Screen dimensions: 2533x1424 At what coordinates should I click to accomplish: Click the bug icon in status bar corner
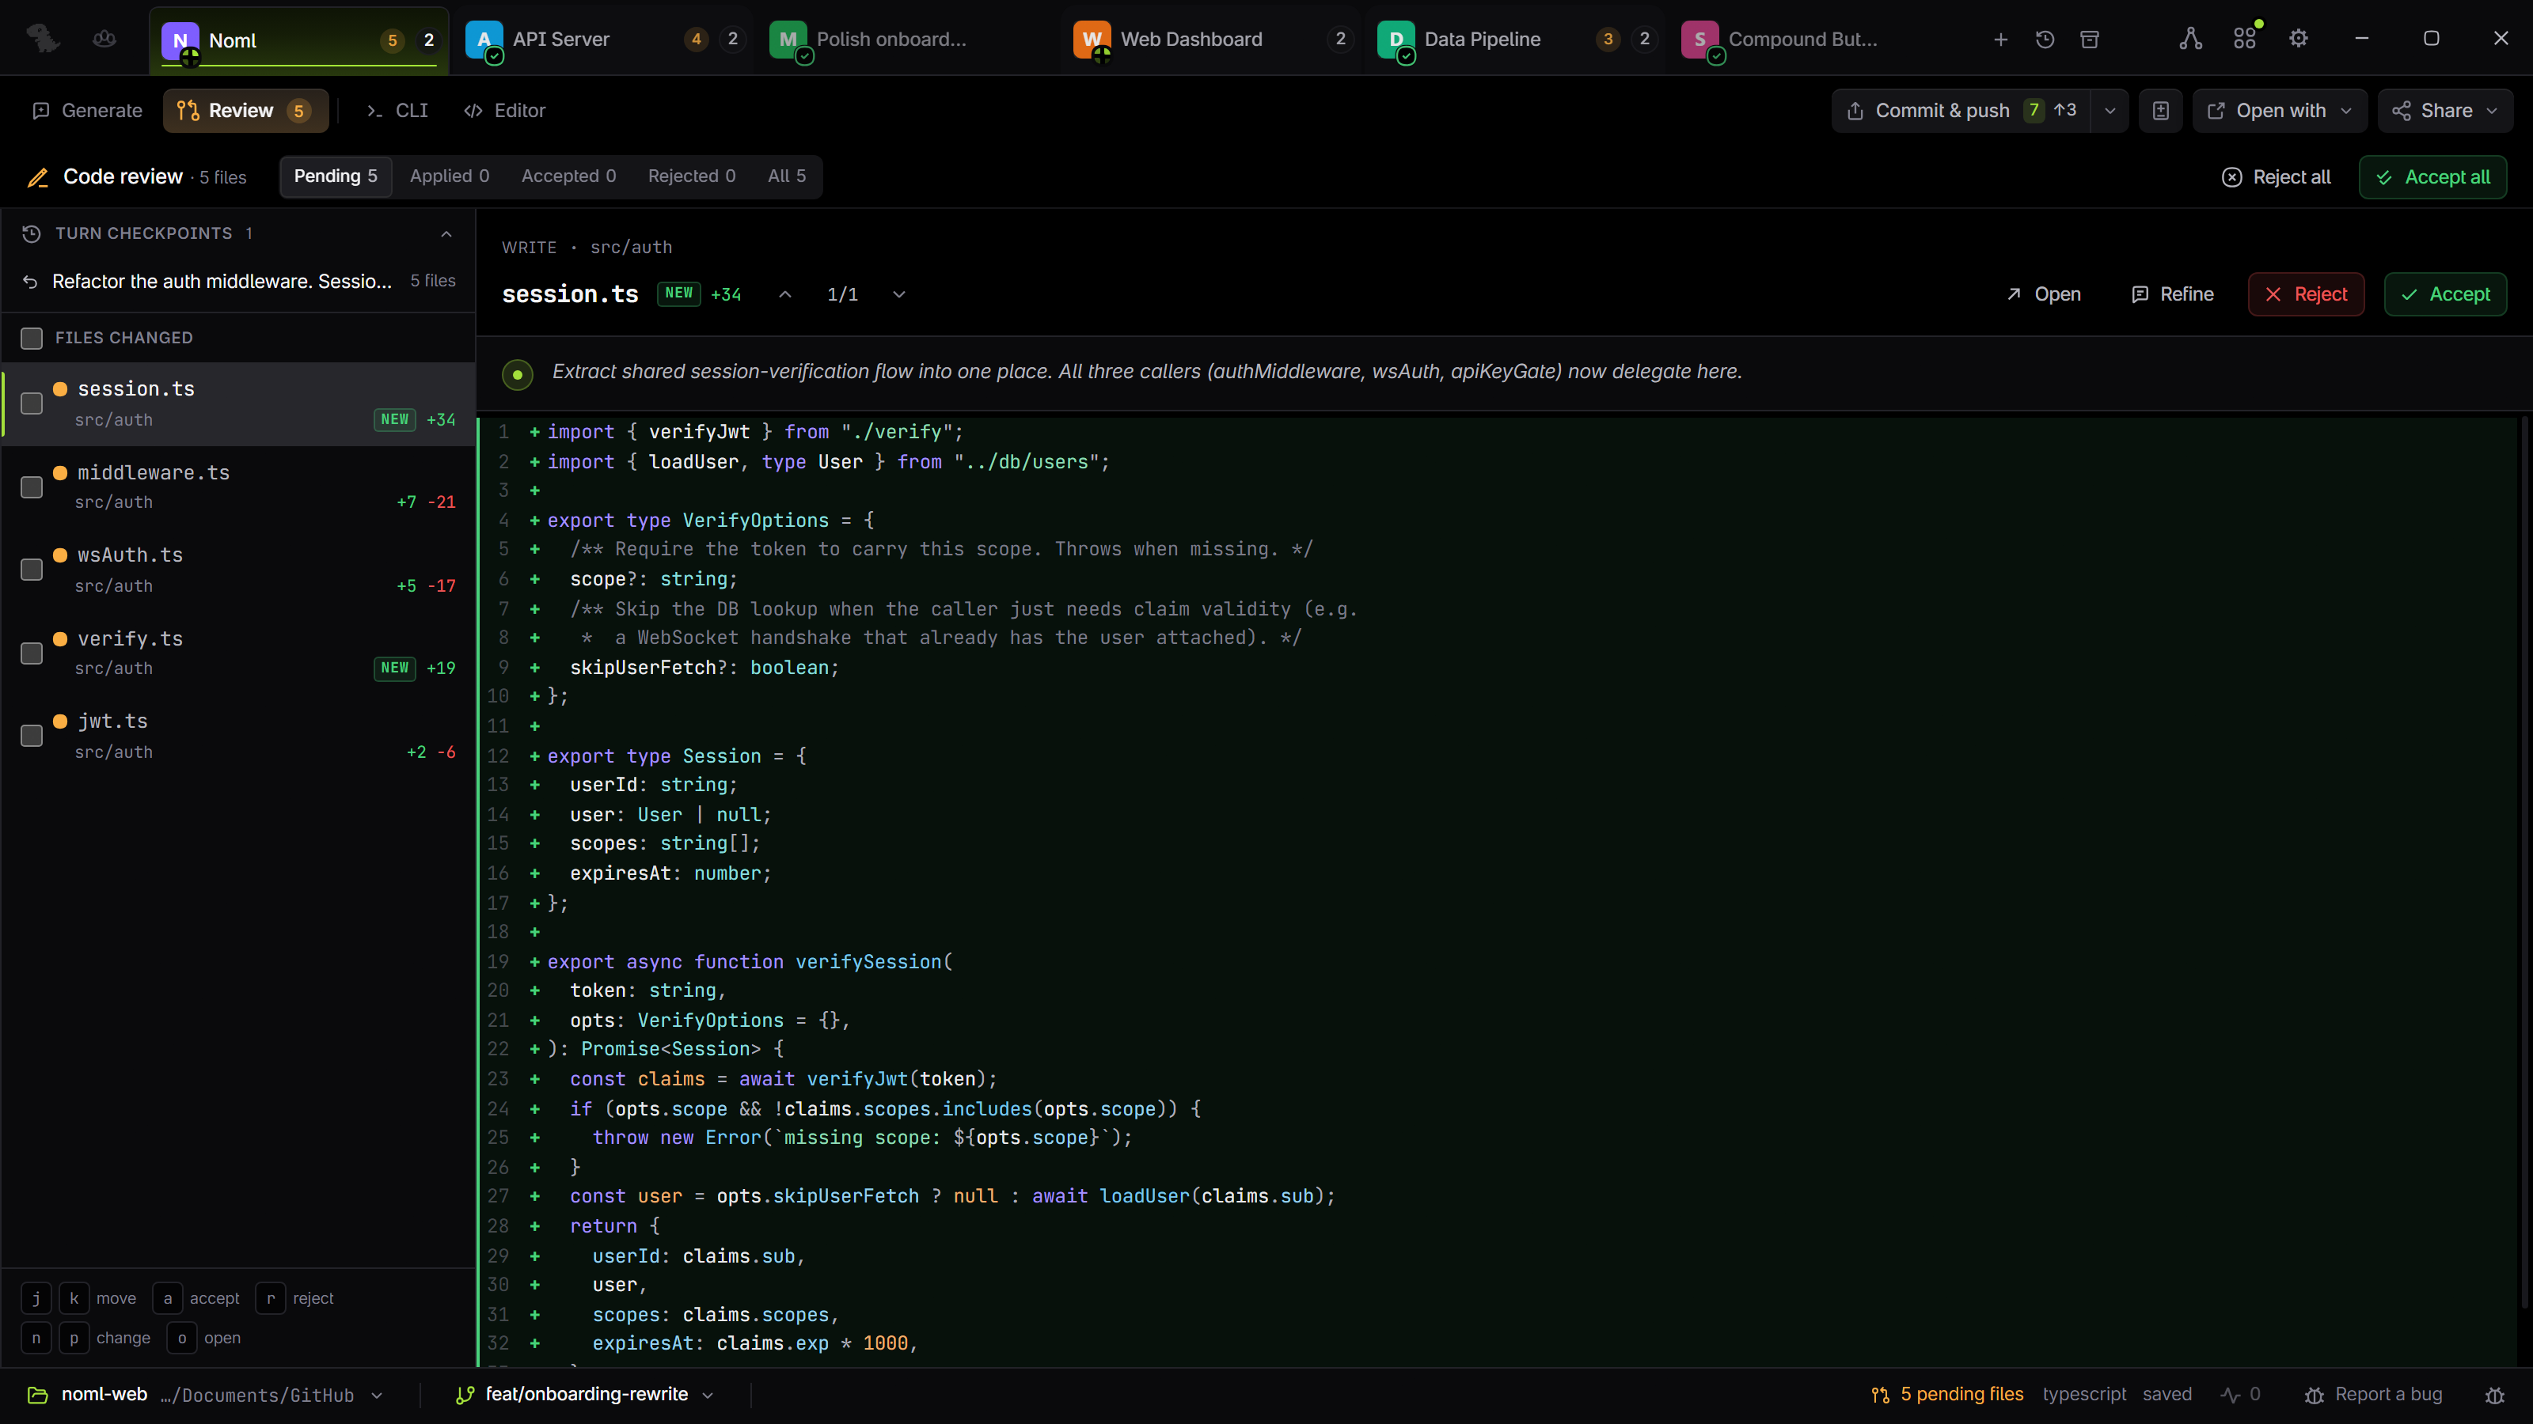(x=2495, y=1395)
